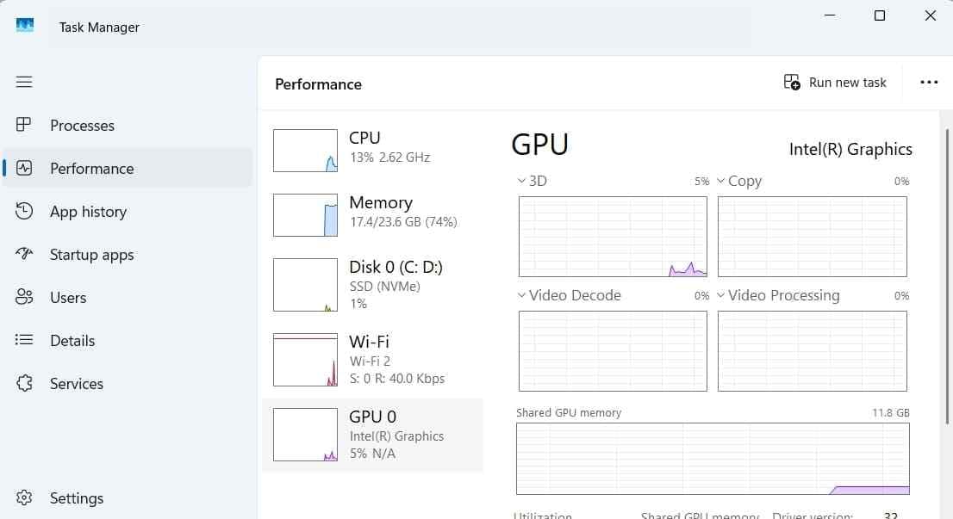This screenshot has height=519, width=953.
Task: Click the Intel(R) Graphics heading text
Action: click(850, 149)
